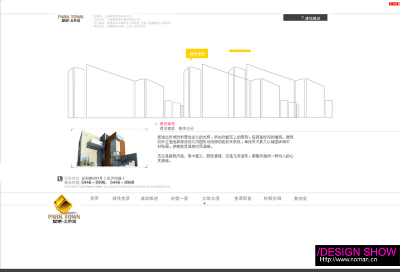Screen dimensions: 400x272
Task: Click the phone icon beside the address
Action: point(60,179)
